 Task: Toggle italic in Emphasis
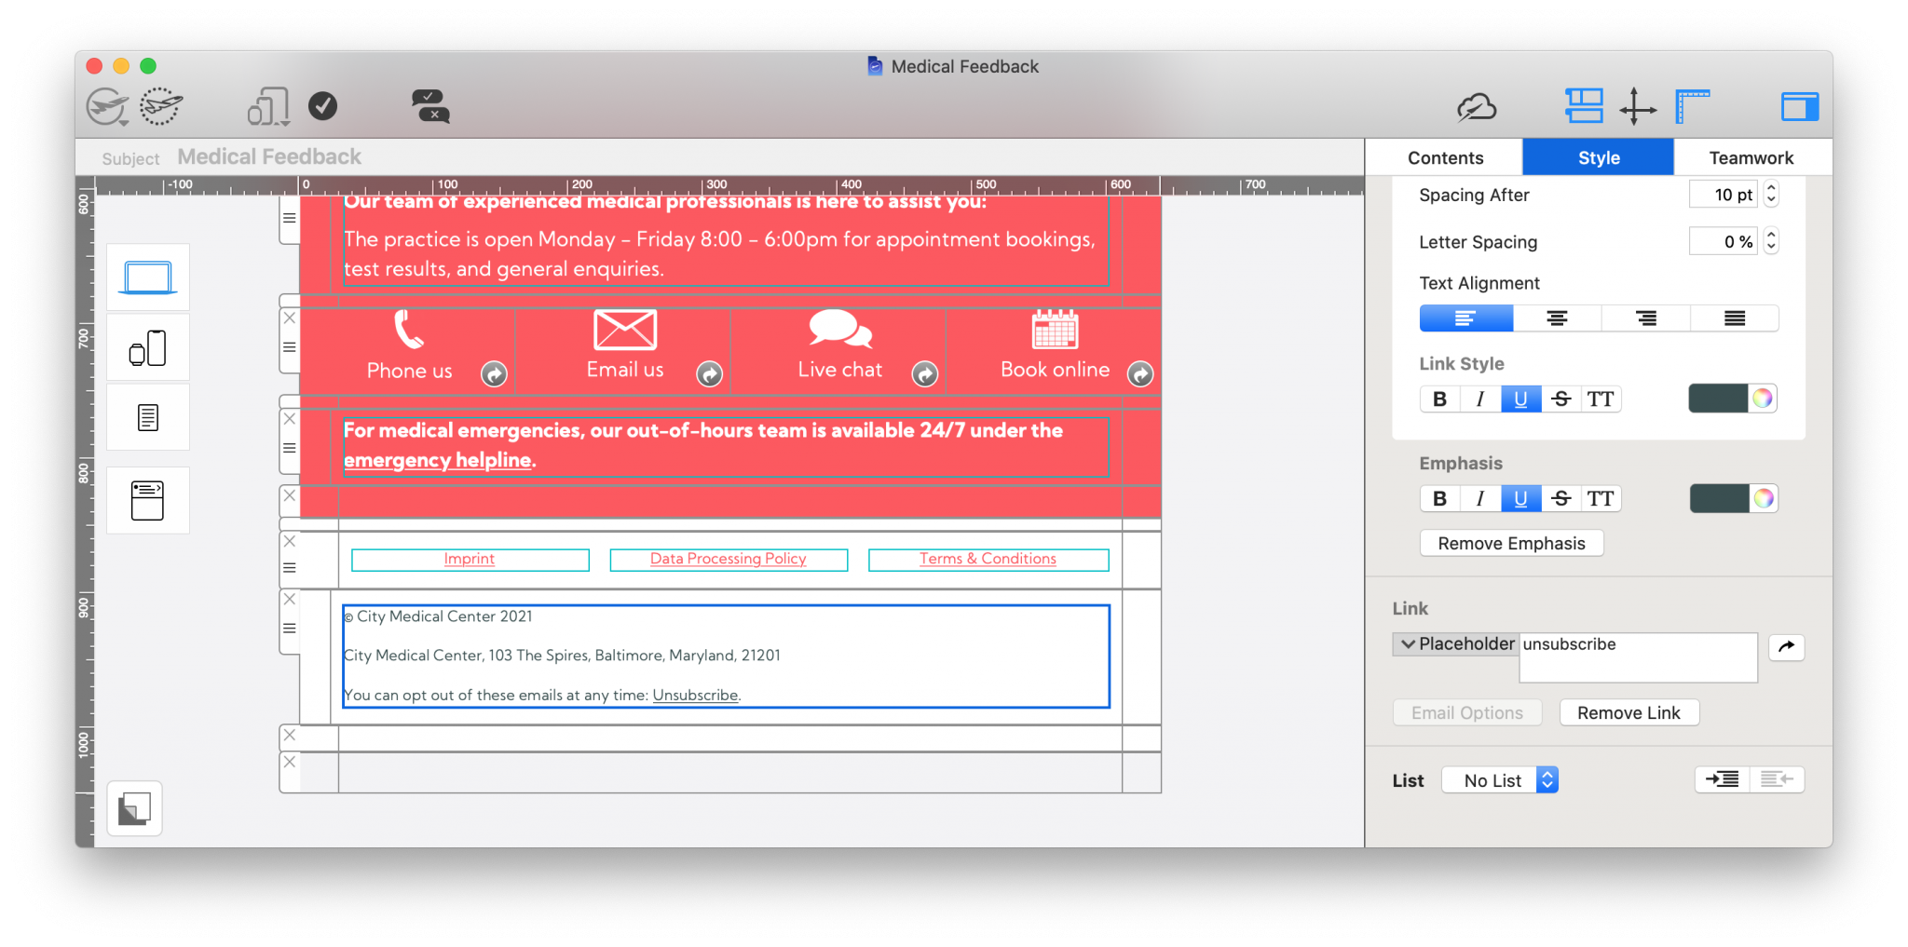point(1480,499)
